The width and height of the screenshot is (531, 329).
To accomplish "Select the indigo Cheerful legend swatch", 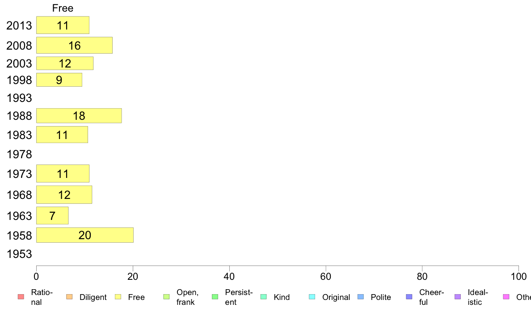I will click(409, 297).
